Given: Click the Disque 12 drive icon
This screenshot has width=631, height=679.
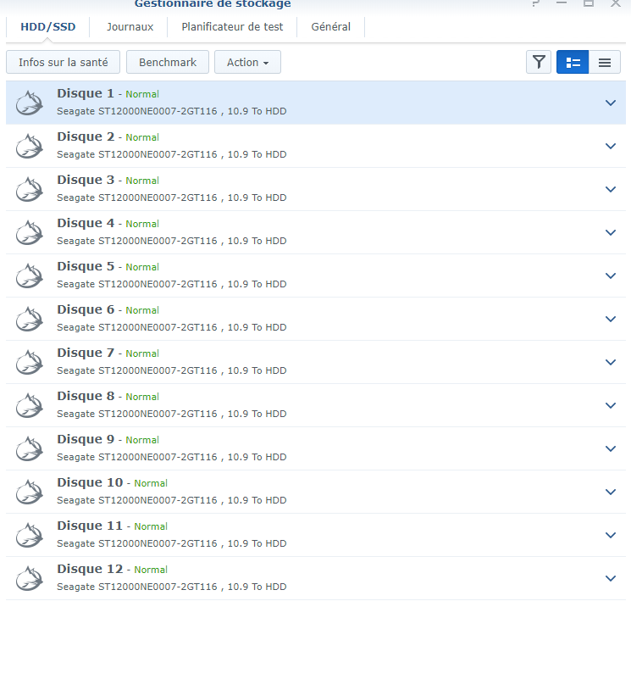Looking at the screenshot, I should coord(30,578).
